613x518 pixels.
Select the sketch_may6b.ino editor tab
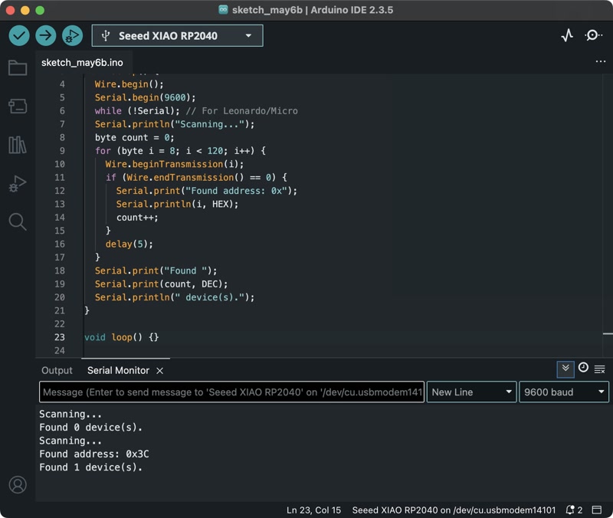[x=82, y=63]
